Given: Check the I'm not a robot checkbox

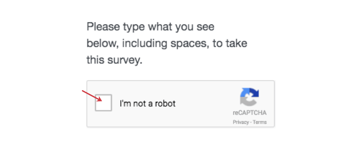Looking at the screenshot, I should click(104, 103).
